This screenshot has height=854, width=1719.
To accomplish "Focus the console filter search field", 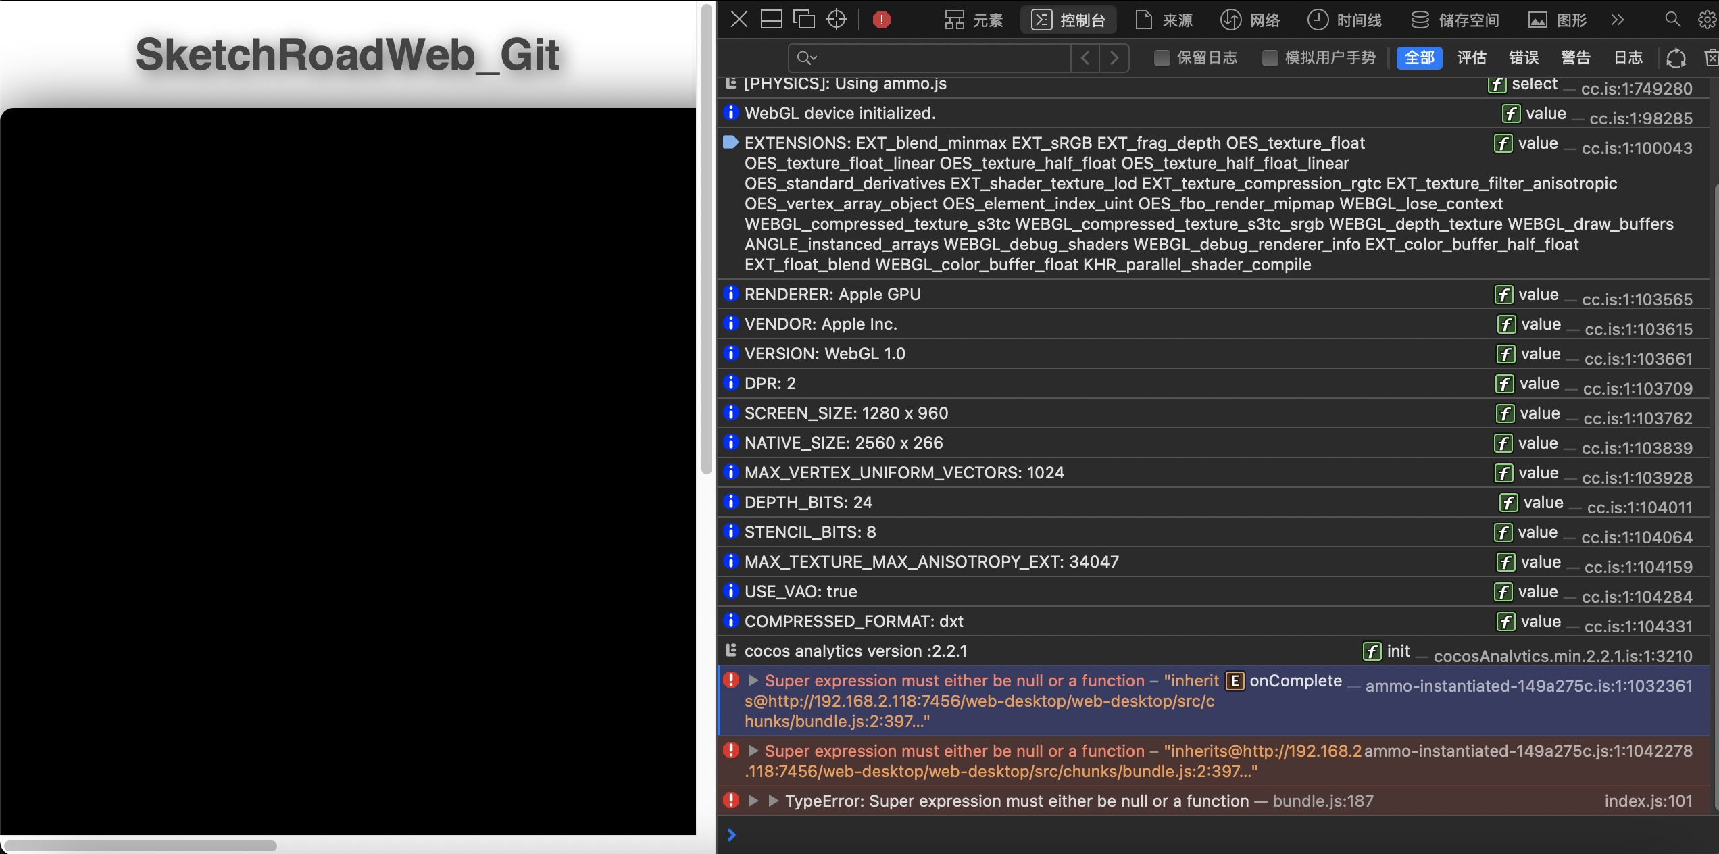I will pos(939,58).
